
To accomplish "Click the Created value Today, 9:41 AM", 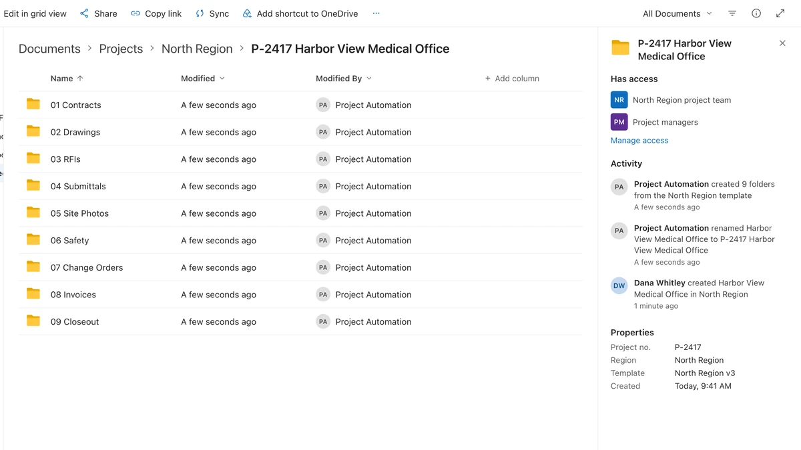I will (x=703, y=386).
